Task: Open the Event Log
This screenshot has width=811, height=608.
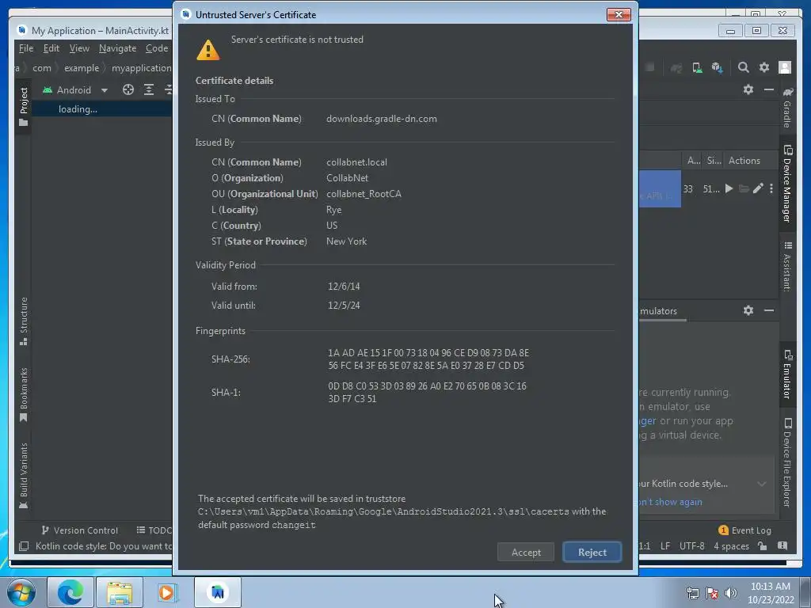Action: coord(744,530)
